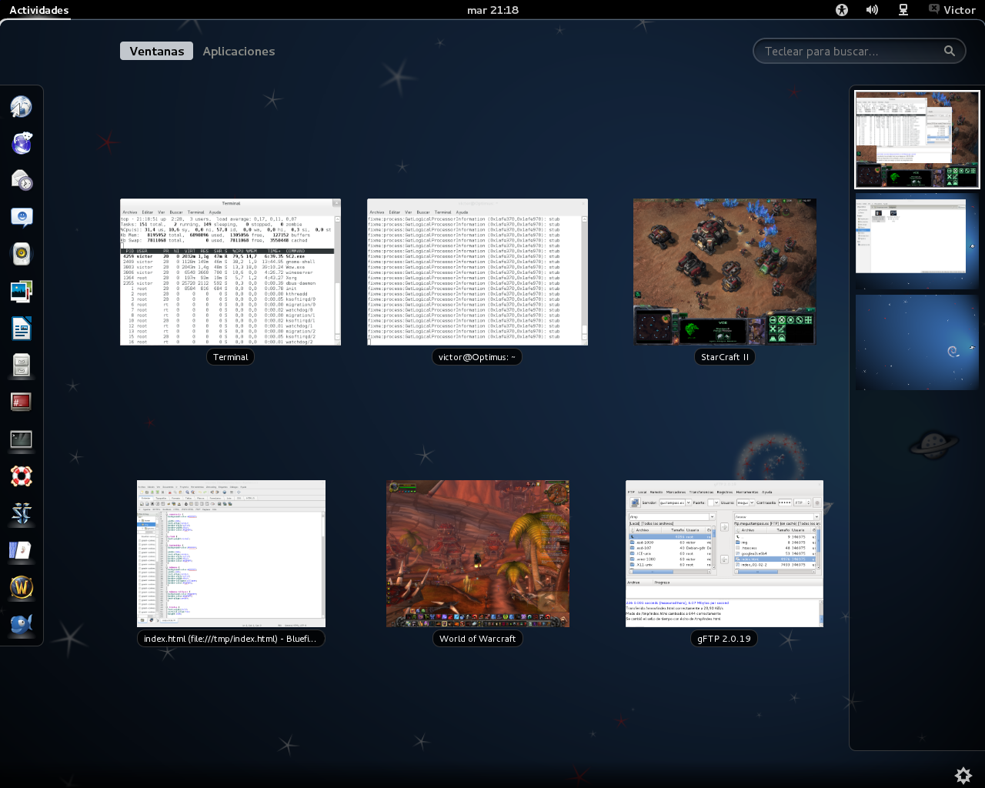Viewport: 985px width, 788px height.
Task: Open the Bluefish editor dock icon
Action: pyautogui.click(x=22, y=624)
